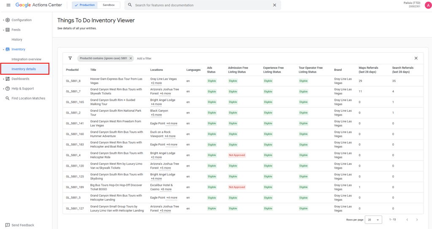Show +5 more locations for Black Canyon row
Image resolution: width=432 pixels, height=229 pixels.
[x=156, y=115]
